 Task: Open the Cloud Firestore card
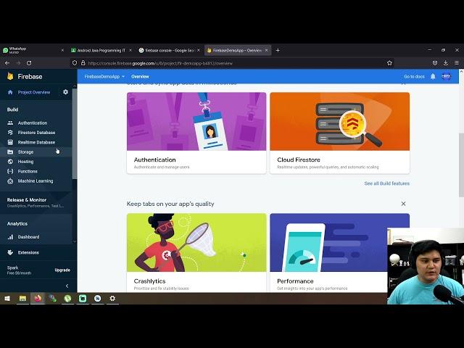click(x=340, y=133)
